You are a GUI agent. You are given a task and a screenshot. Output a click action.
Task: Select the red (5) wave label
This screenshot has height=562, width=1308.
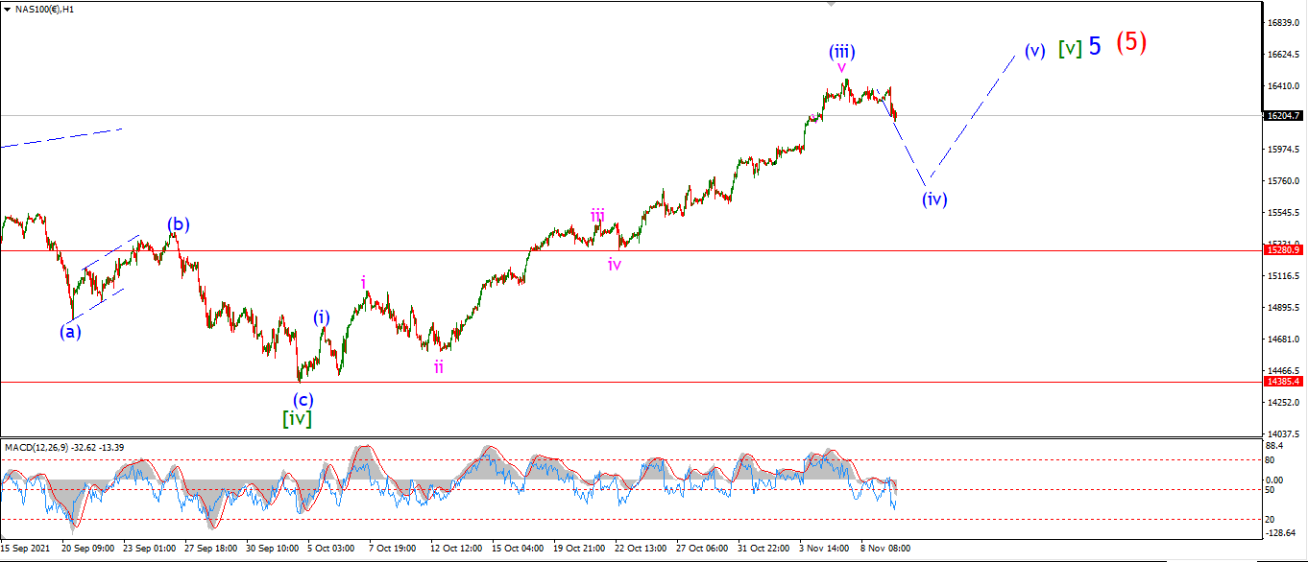(1131, 43)
